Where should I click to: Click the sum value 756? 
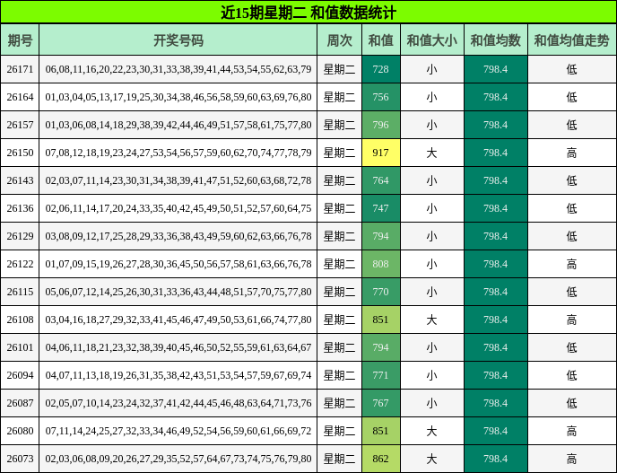pyautogui.click(x=380, y=97)
